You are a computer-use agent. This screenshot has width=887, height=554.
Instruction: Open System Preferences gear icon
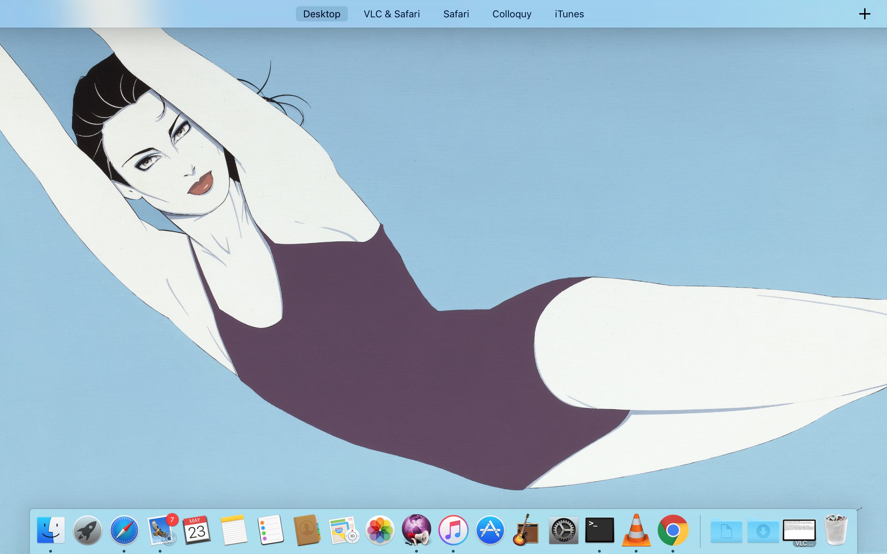coord(563,530)
